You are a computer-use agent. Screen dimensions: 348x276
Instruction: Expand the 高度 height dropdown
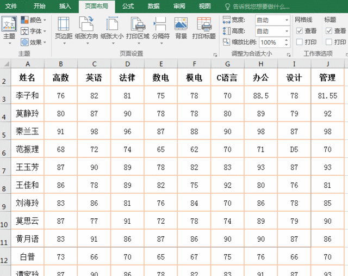tap(287, 31)
